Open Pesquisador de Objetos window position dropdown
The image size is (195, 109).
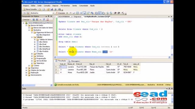(46, 16)
